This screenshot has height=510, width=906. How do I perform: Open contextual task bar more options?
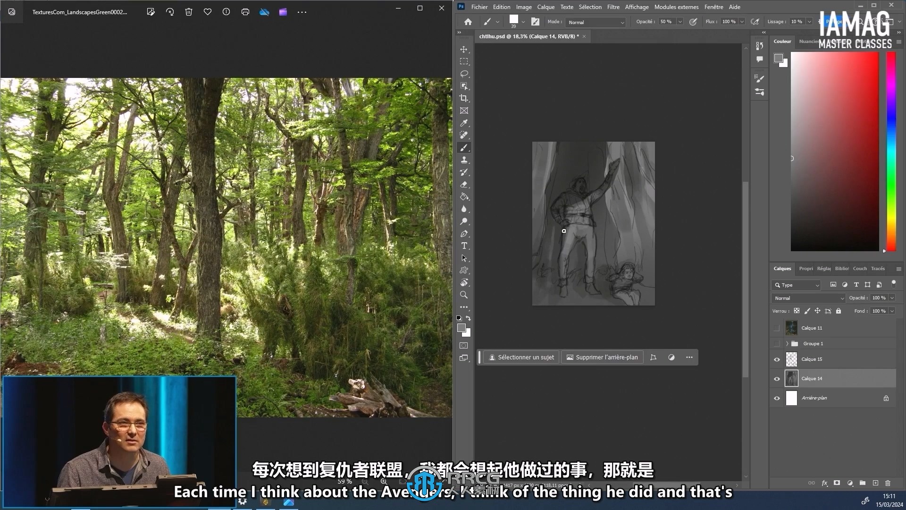[x=689, y=357]
